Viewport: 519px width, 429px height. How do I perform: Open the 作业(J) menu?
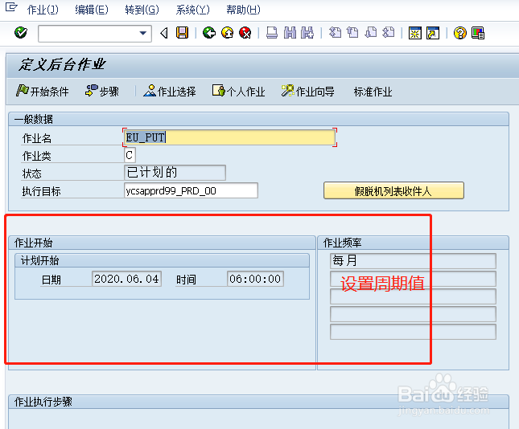tap(43, 10)
